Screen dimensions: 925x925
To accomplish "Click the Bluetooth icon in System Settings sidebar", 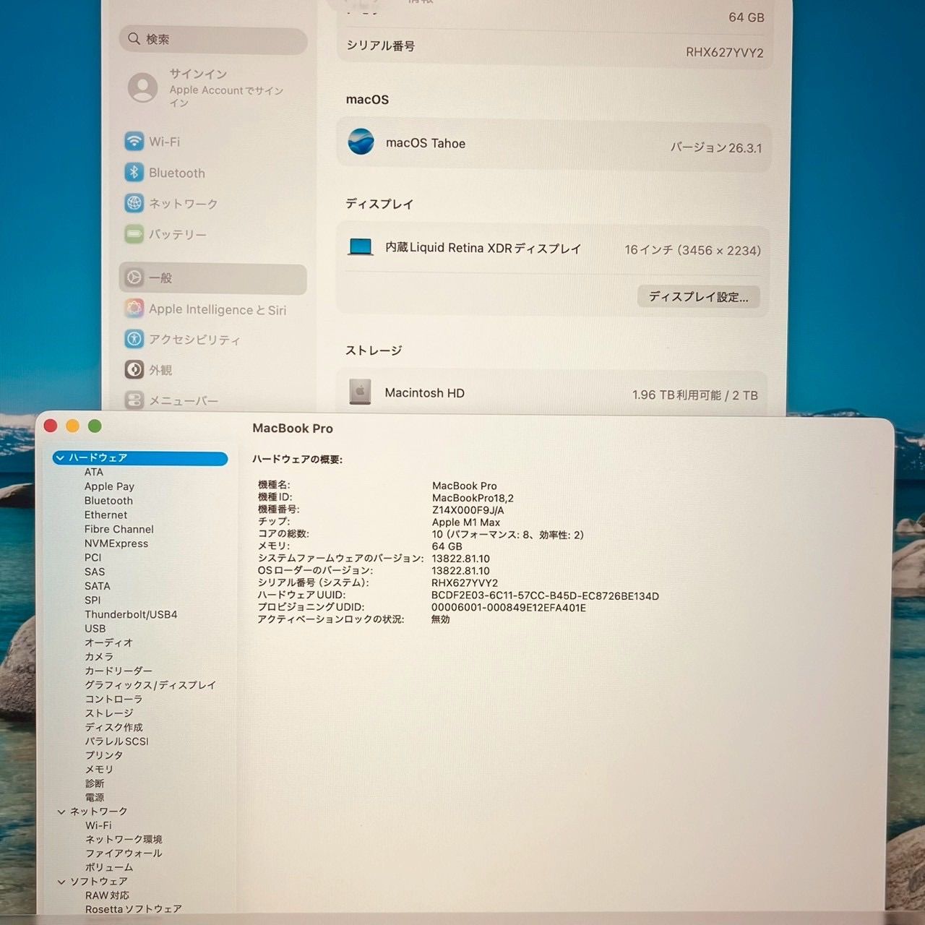I will coord(134,172).
